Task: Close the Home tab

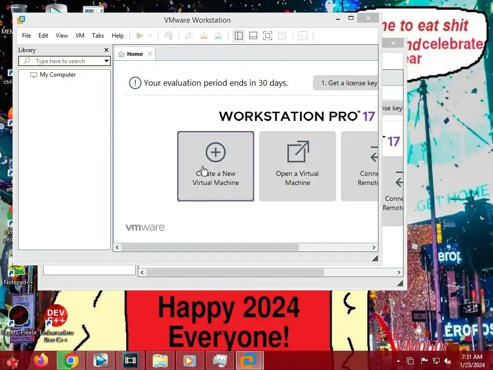Action: [x=150, y=54]
